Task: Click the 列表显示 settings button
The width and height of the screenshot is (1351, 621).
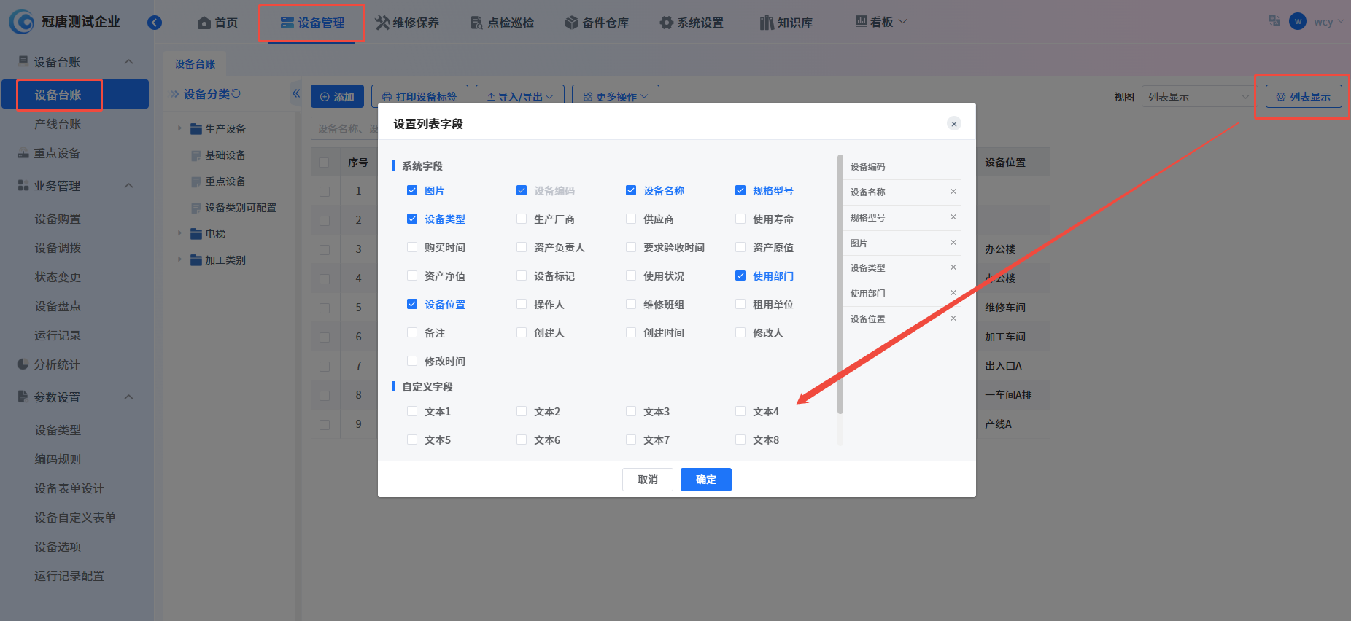Action: click(1304, 97)
